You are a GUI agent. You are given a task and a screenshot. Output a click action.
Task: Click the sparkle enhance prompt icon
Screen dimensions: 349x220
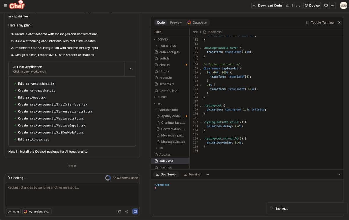127,212
